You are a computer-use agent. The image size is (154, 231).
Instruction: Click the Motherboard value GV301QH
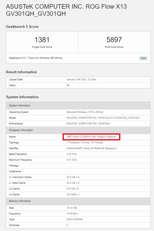[88, 124]
